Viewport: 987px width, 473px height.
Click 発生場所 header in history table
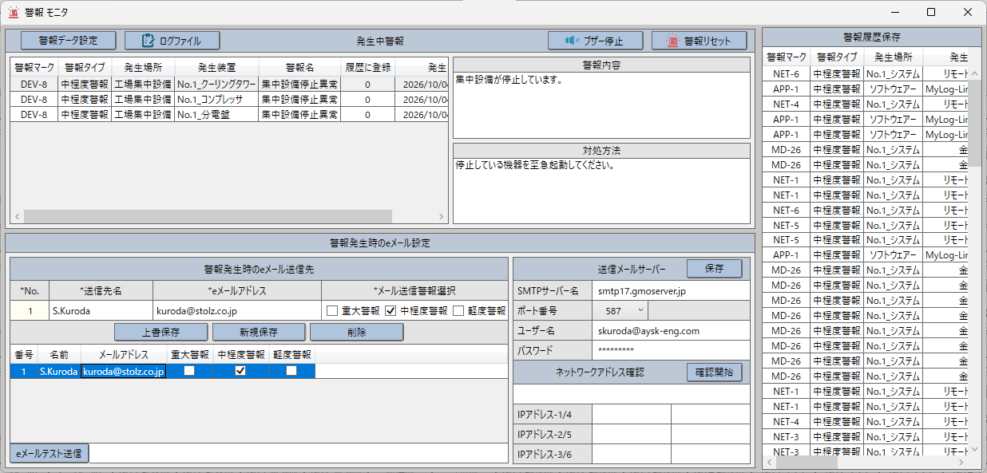tap(894, 57)
